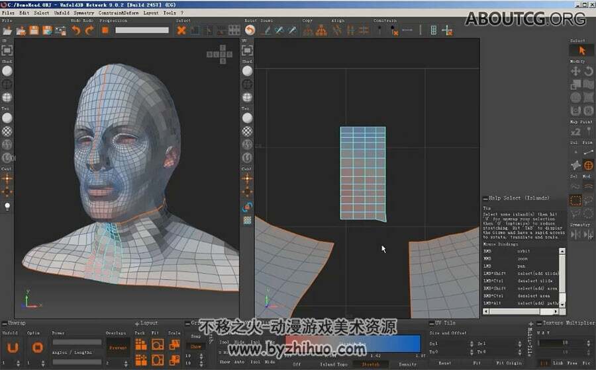The height and width of the screenshot is (370, 596).
Task: Toggle the Density display mode
Action: click(407, 364)
